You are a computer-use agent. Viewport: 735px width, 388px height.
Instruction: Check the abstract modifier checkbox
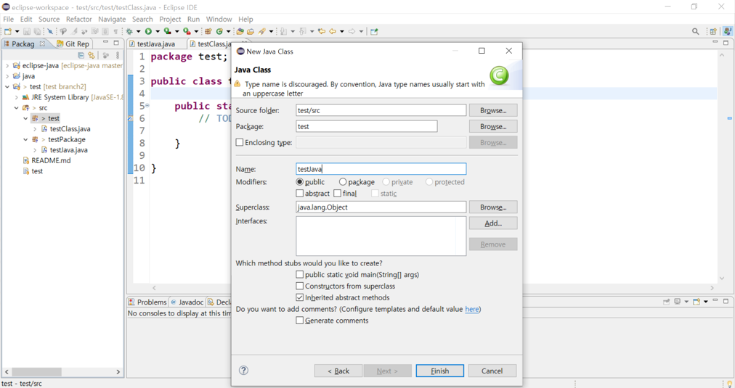[299, 193]
